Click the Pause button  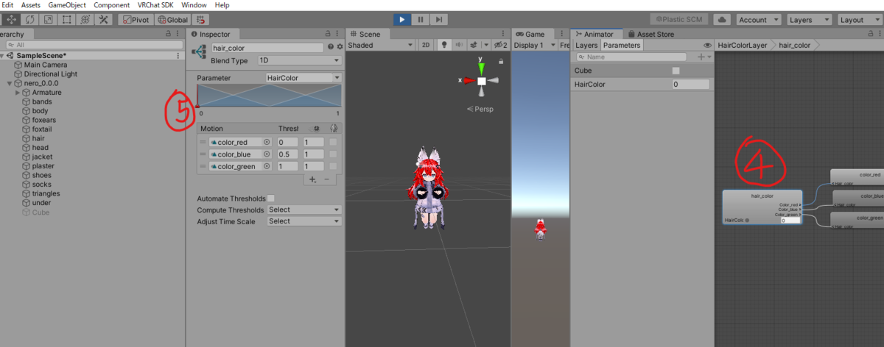[x=420, y=20]
